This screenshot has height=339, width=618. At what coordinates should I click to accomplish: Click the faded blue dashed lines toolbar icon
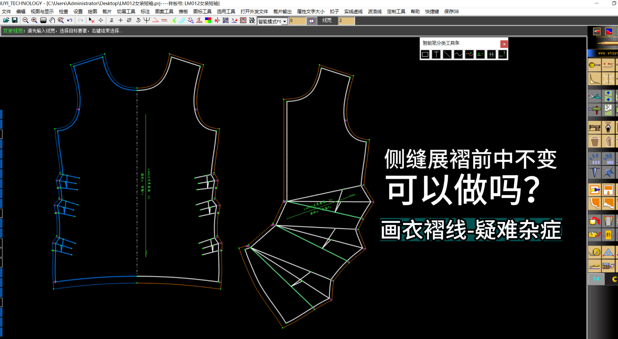point(182,20)
